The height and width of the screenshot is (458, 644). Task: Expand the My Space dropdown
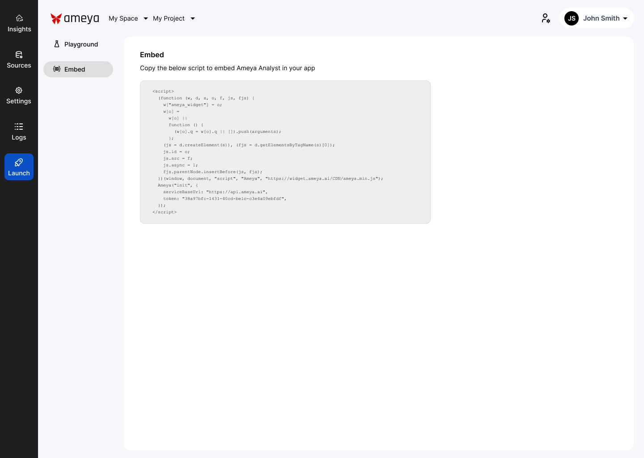pyautogui.click(x=128, y=18)
